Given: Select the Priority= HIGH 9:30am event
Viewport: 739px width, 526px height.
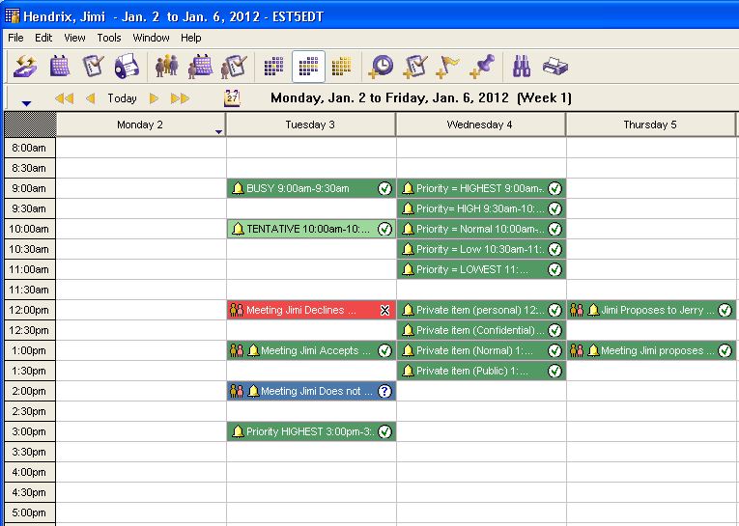Looking at the screenshot, I should click(x=481, y=208).
